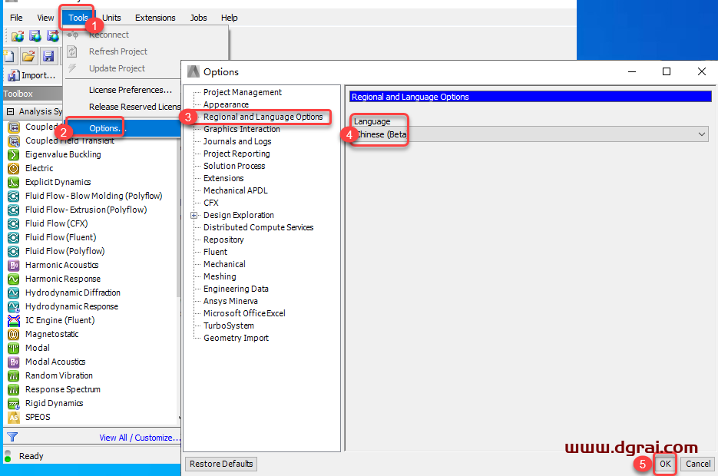Image resolution: width=718 pixels, height=476 pixels.
Task: Select Release Reserved Licenses menu entry
Action: (x=134, y=107)
